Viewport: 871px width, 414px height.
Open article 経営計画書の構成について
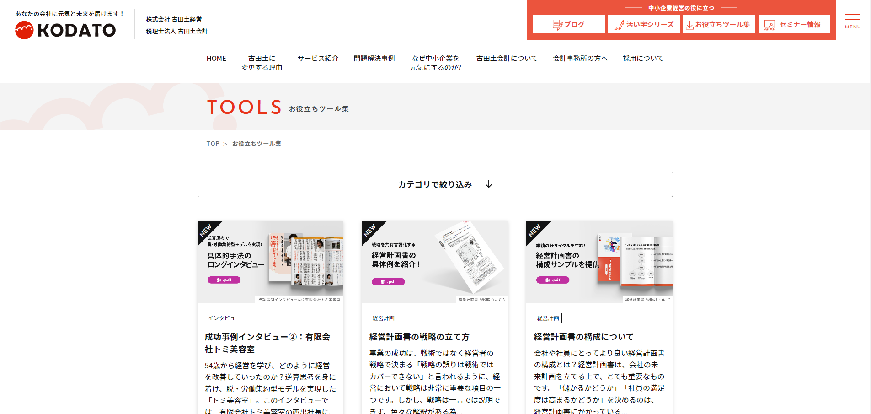(x=584, y=337)
